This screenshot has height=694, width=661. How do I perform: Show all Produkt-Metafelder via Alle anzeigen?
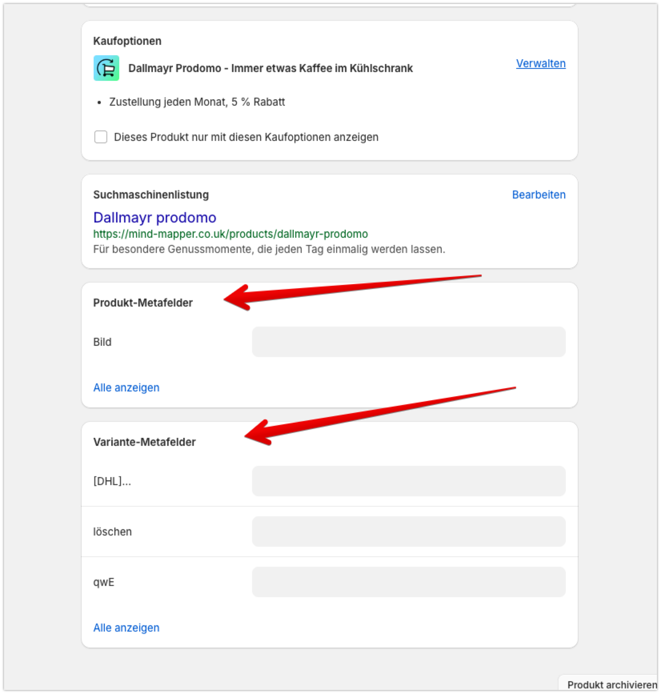(x=126, y=387)
